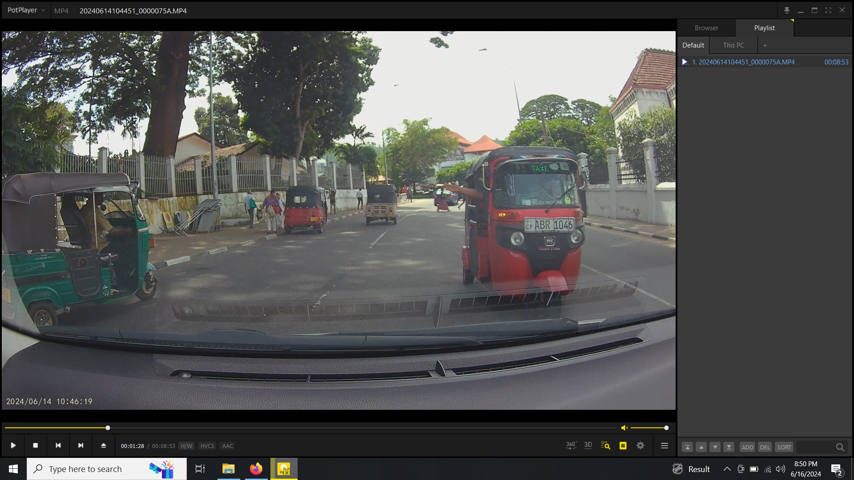The height and width of the screenshot is (480, 854).
Task: Click the tray icon next to the battery
Action: click(741, 469)
